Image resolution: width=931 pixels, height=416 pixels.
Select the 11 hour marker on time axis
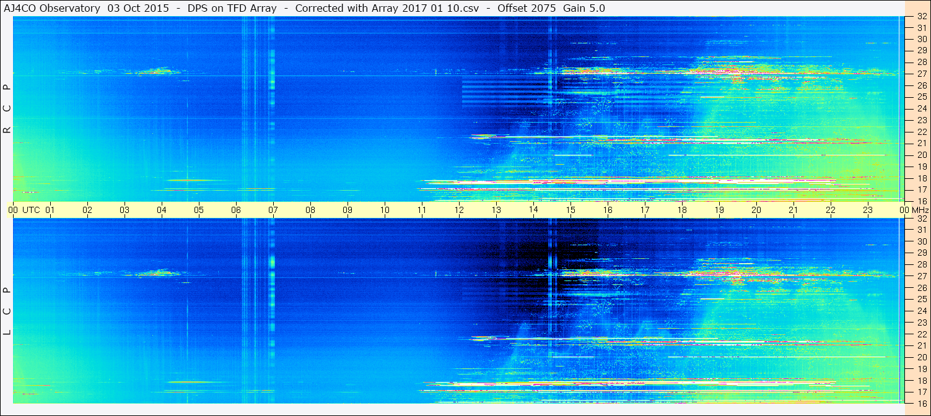point(422,210)
